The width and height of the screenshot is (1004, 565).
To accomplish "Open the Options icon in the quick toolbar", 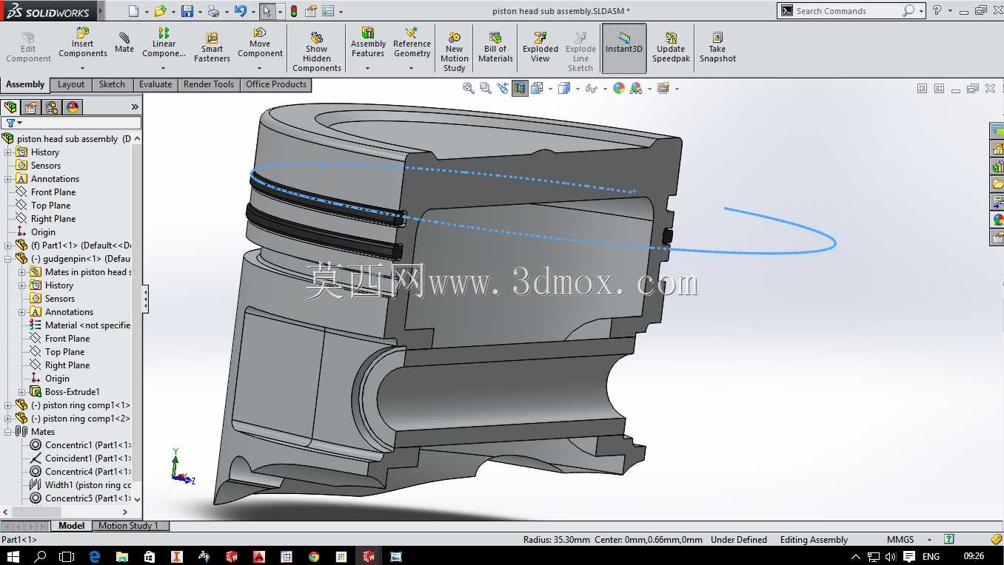I will pos(328,11).
